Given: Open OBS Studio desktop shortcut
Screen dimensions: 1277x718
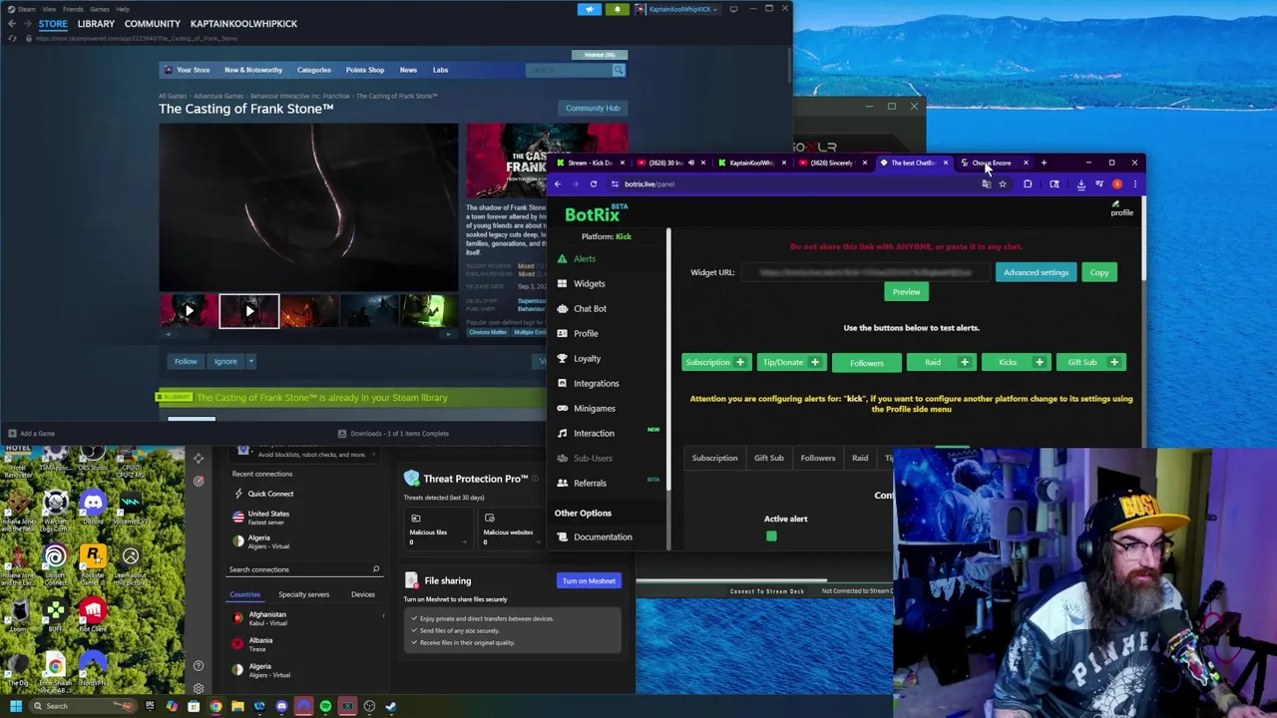Looking at the screenshot, I should [x=93, y=456].
